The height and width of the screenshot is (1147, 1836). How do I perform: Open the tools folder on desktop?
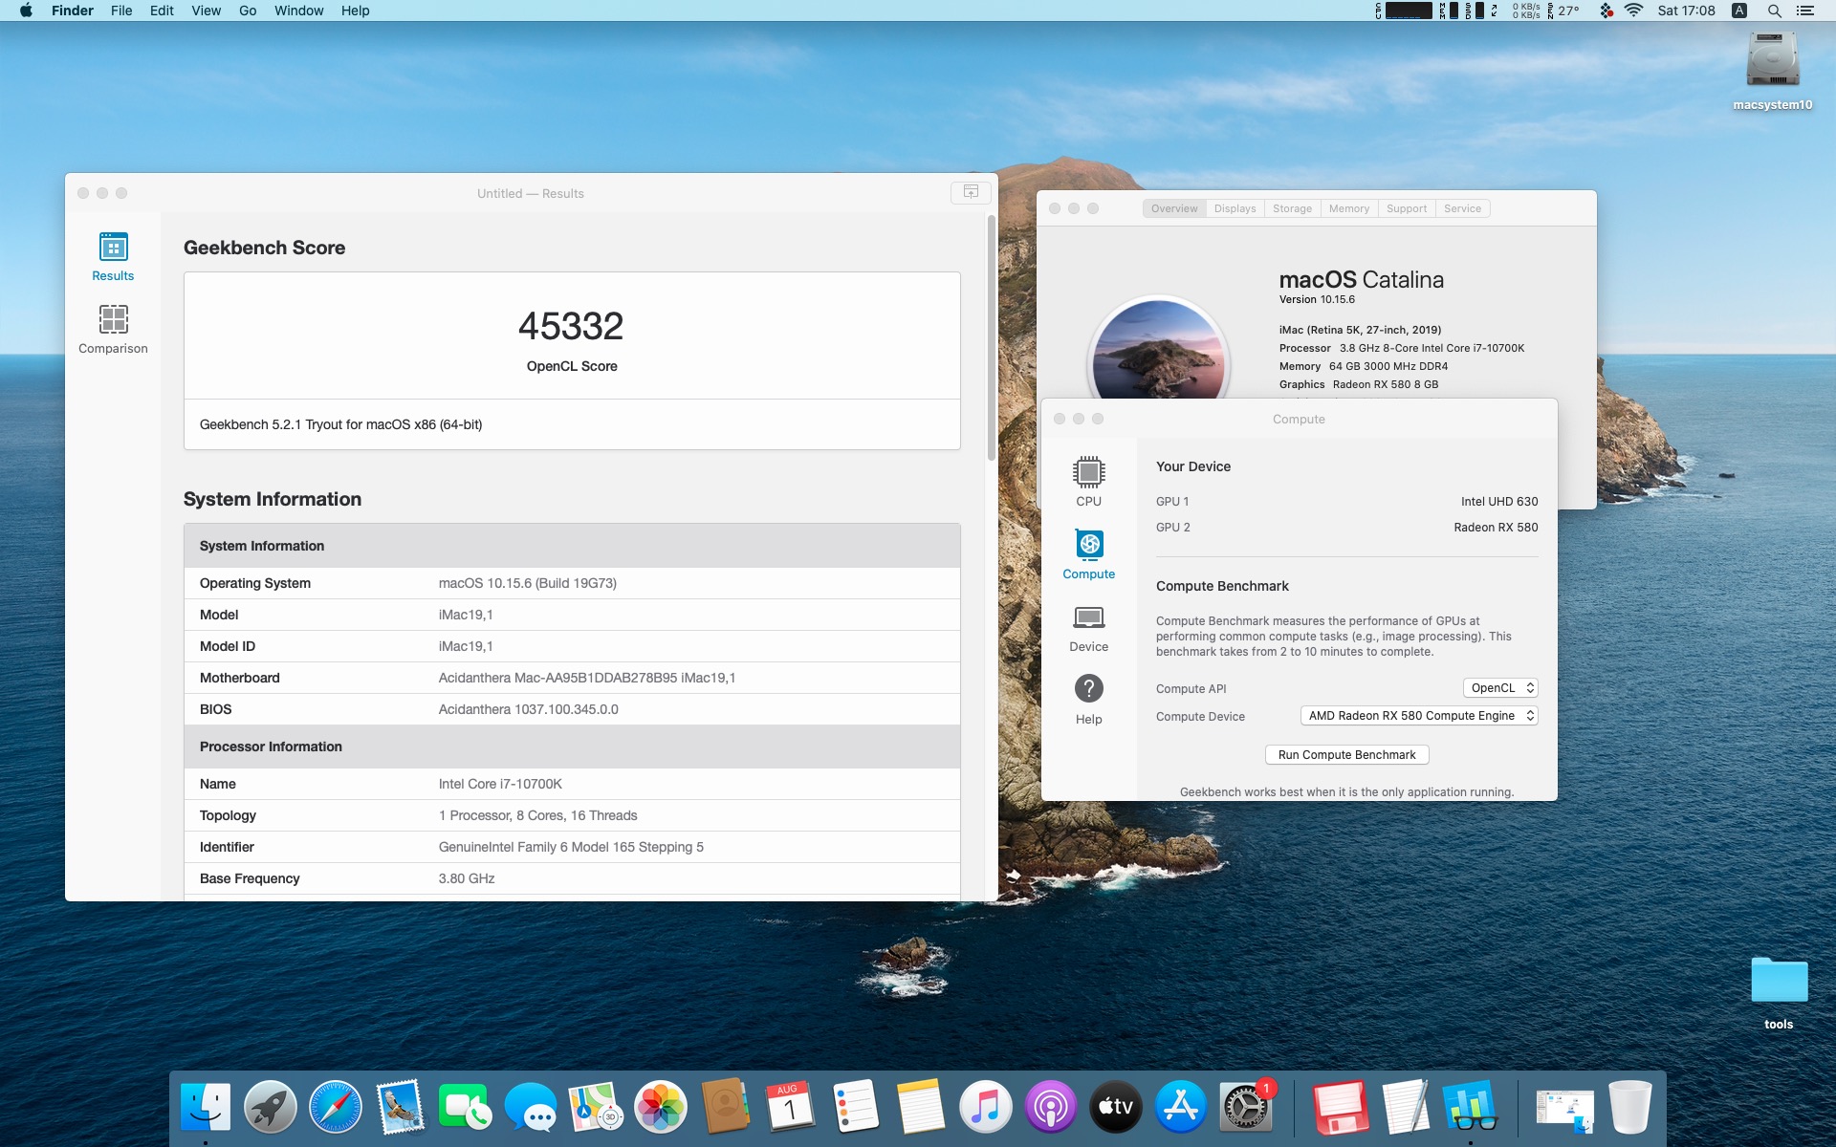tap(1778, 989)
